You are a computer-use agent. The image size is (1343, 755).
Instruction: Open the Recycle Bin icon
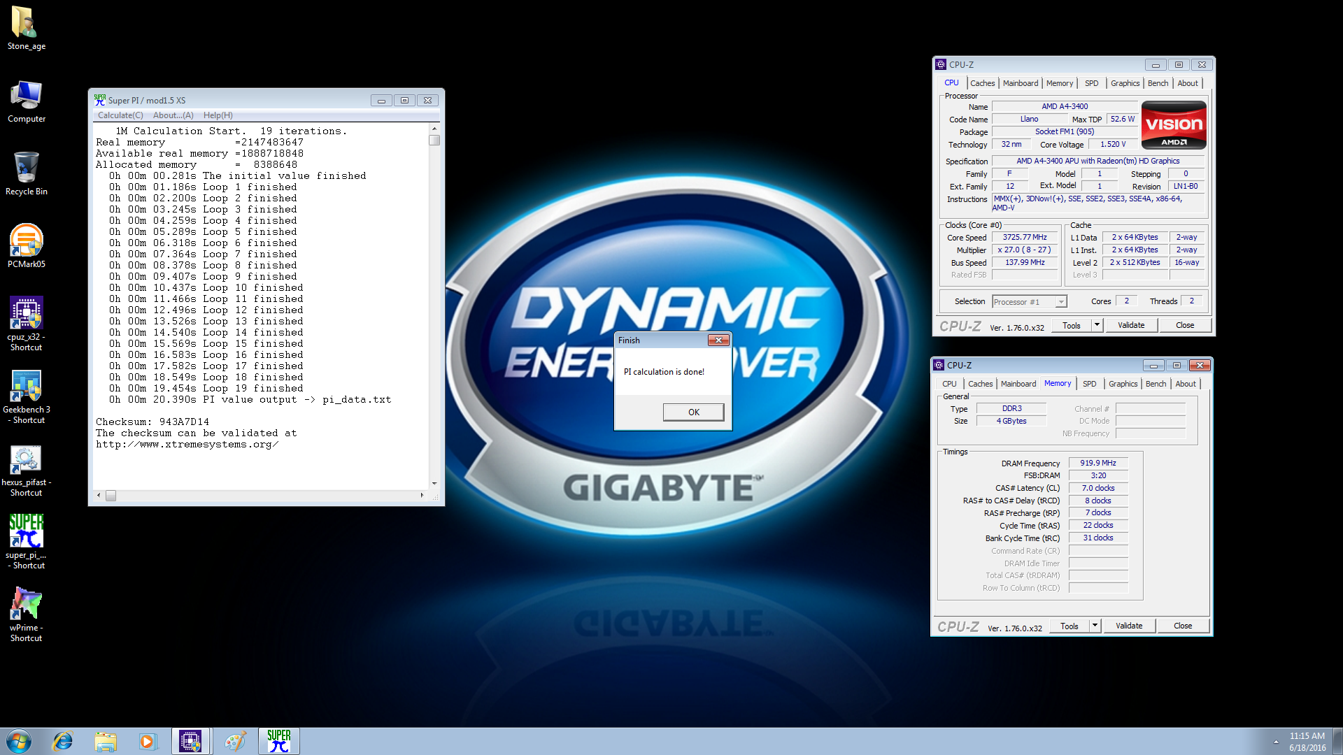(26, 173)
